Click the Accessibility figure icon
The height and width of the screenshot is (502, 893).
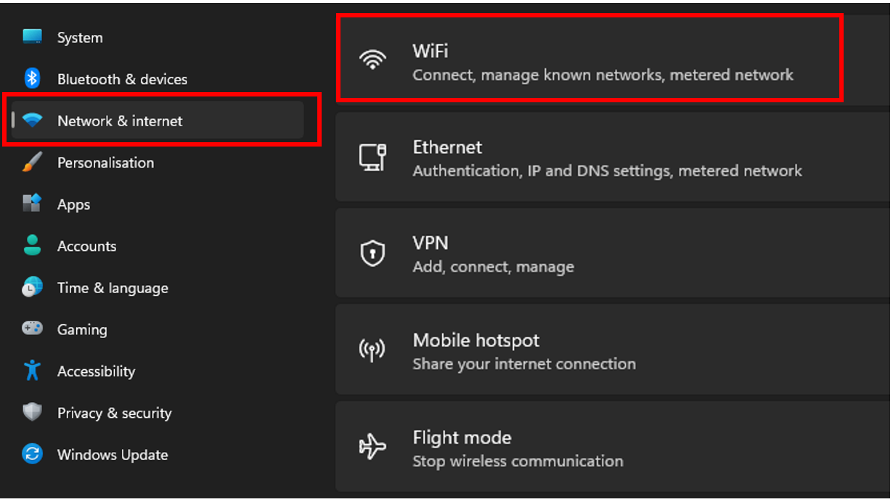click(33, 371)
